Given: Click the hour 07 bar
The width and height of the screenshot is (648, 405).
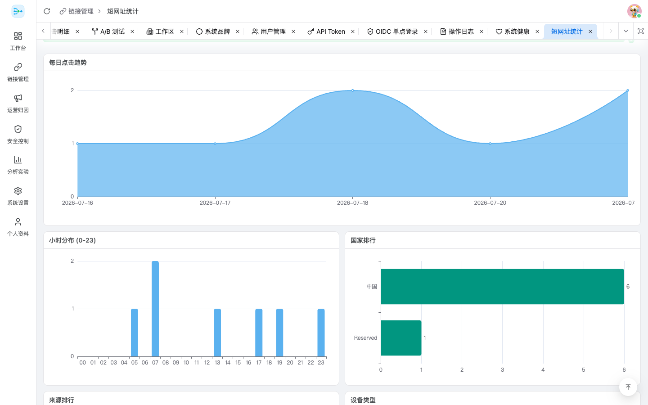Looking at the screenshot, I should 155,309.
